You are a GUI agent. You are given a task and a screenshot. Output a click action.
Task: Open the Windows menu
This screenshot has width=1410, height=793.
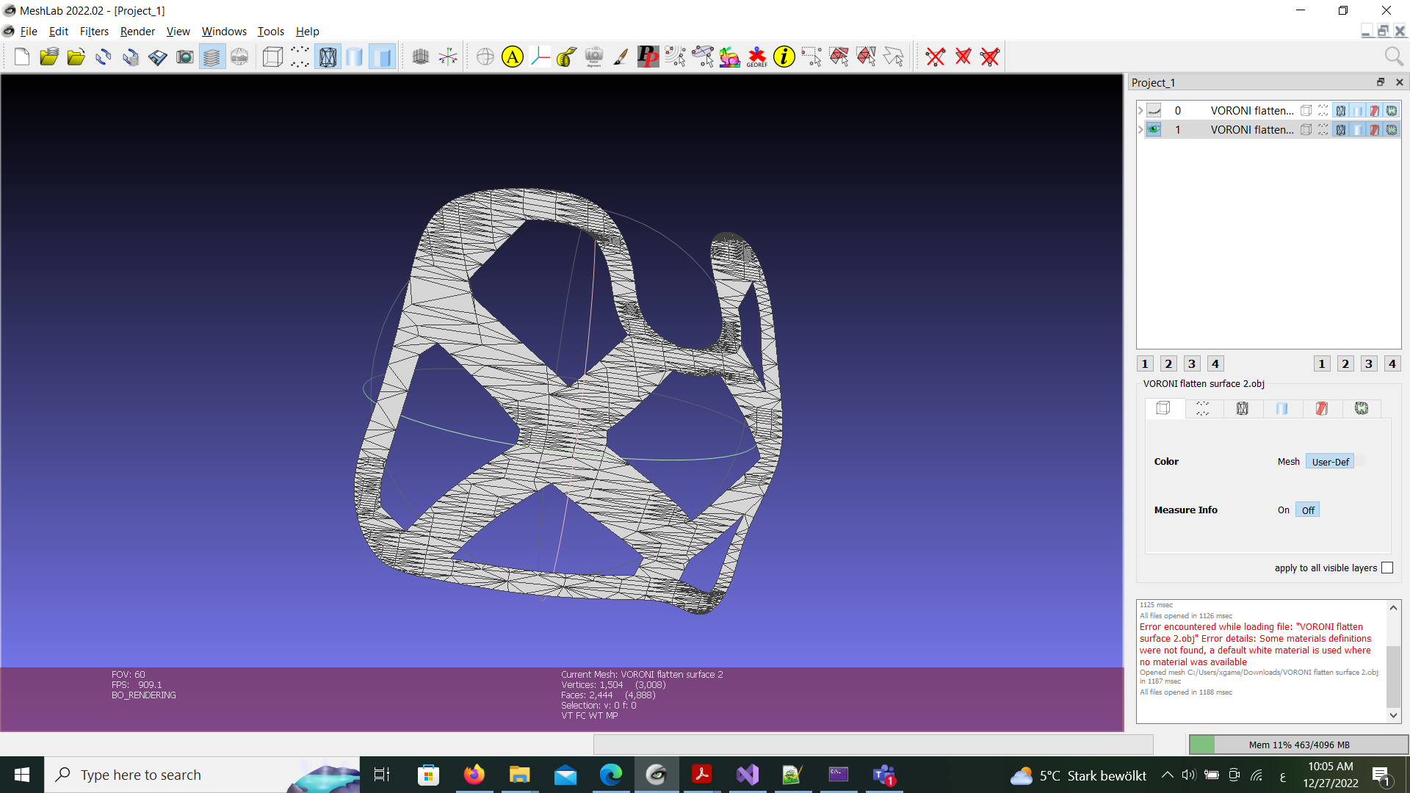point(224,31)
